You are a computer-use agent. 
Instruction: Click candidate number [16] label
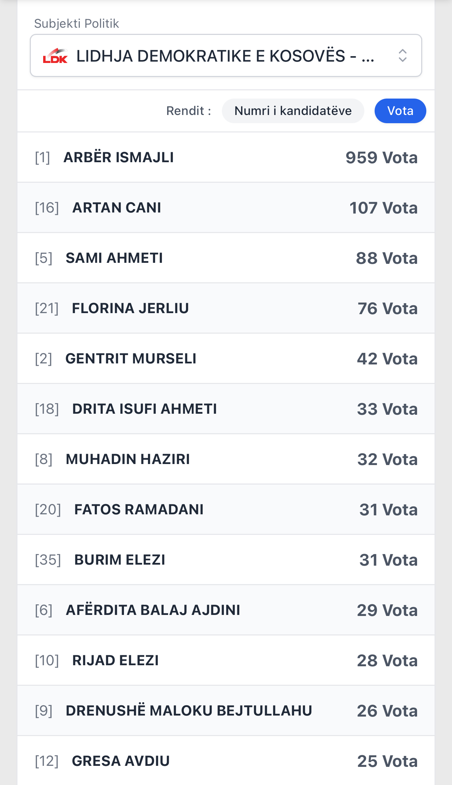47,208
